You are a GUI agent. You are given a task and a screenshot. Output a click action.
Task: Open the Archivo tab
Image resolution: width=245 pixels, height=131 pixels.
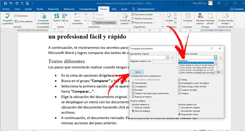pyautogui.click(x=6, y=9)
